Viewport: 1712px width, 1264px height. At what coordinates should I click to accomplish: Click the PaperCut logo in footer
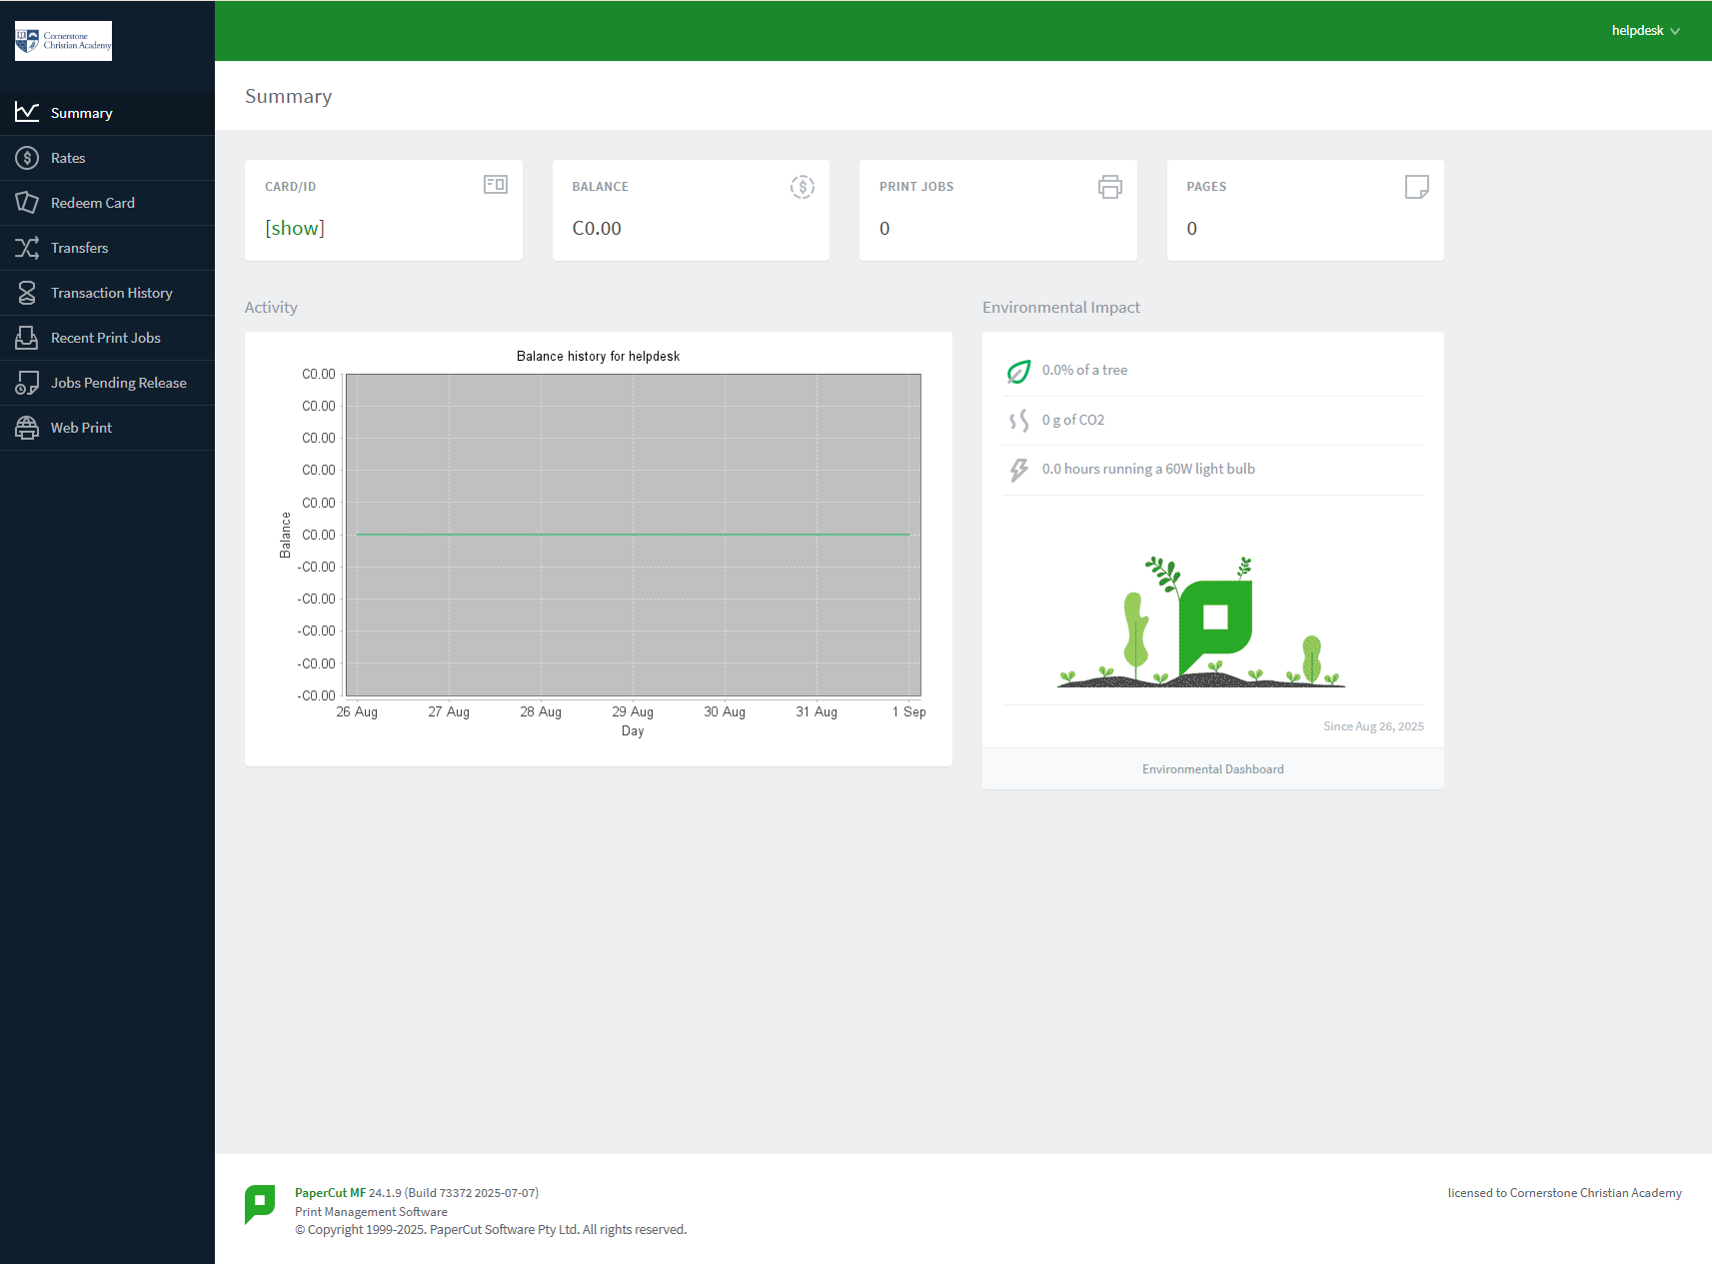click(260, 1203)
